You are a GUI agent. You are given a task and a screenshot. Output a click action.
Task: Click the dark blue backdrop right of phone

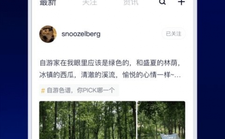pos(211,69)
